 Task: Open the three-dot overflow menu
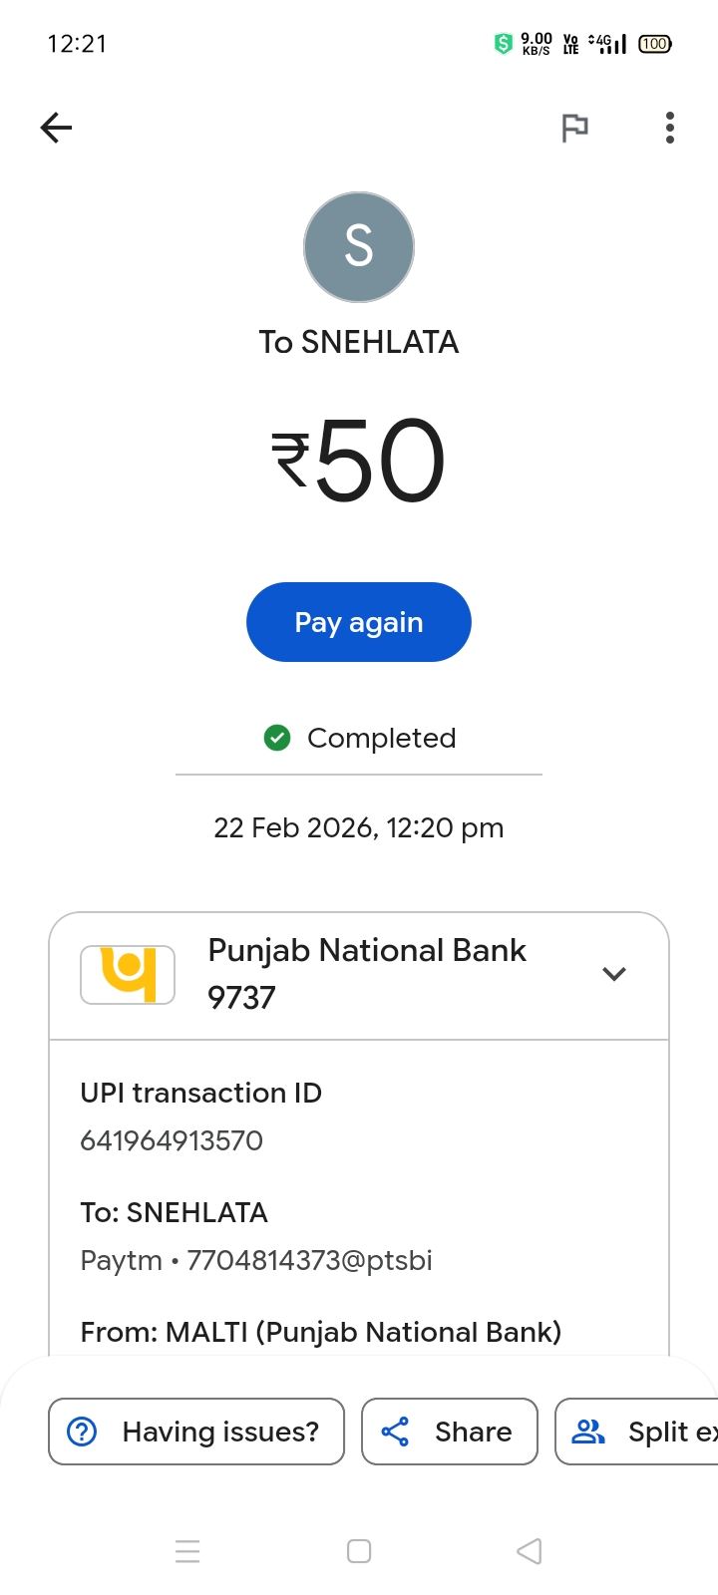coord(670,128)
